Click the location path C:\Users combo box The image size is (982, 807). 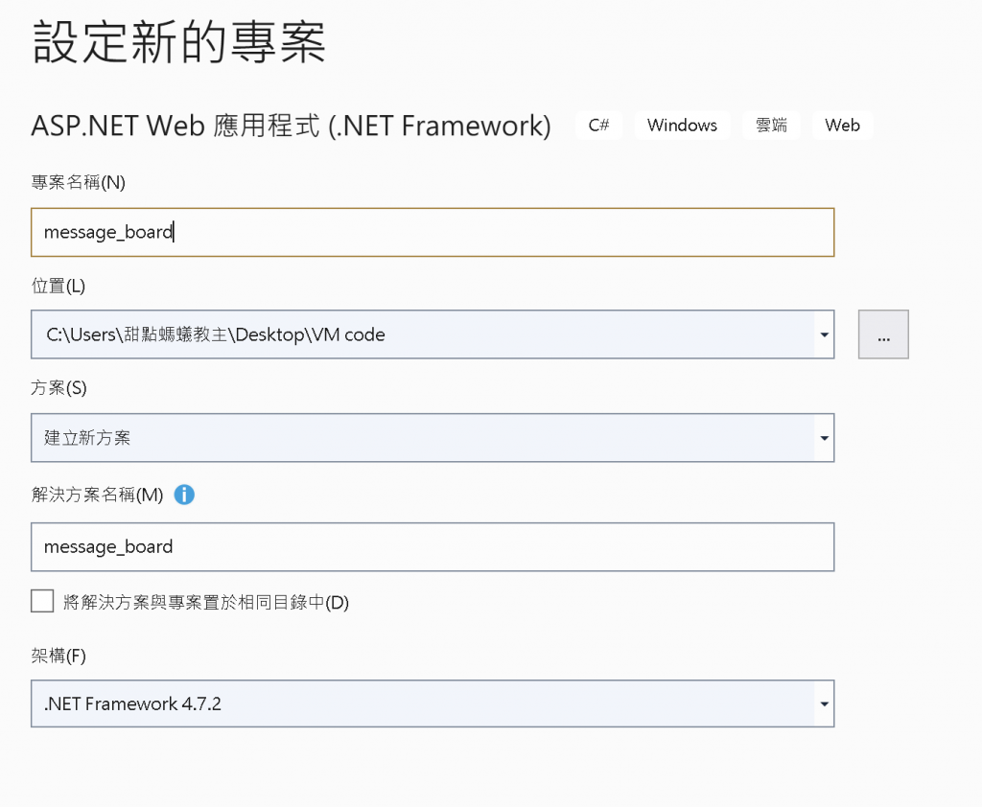tap(433, 334)
